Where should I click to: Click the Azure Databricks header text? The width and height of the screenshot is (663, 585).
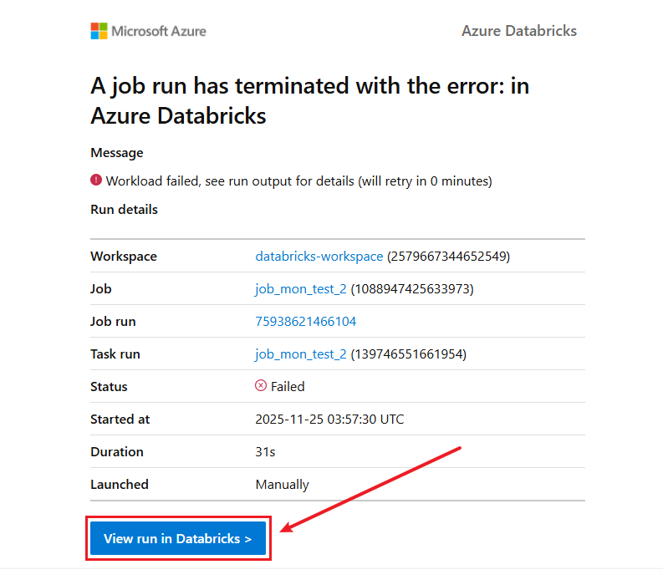(x=518, y=31)
